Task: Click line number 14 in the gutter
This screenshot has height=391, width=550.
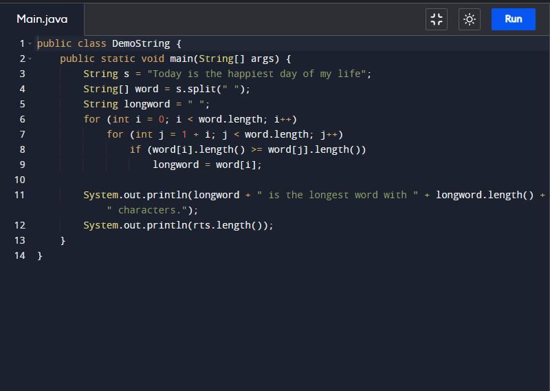Action: point(20,255)
